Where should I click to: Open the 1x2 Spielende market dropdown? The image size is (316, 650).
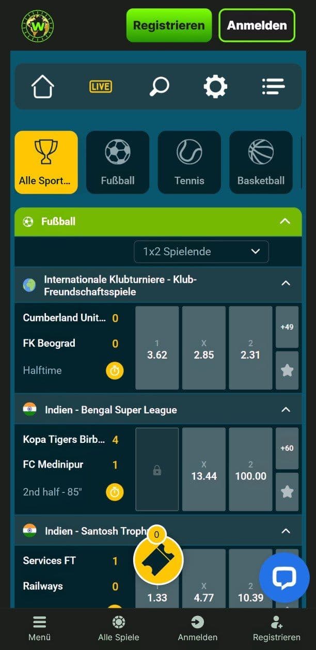[201, 252]
